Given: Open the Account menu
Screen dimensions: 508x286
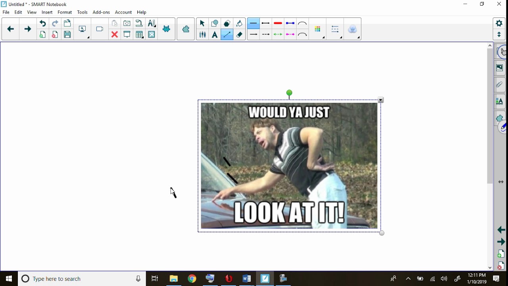Looking at the screenshot, I should 123,12.
